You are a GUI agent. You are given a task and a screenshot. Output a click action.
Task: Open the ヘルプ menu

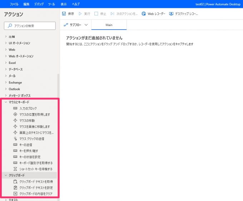pyautogui.click(x=76, y=4)
